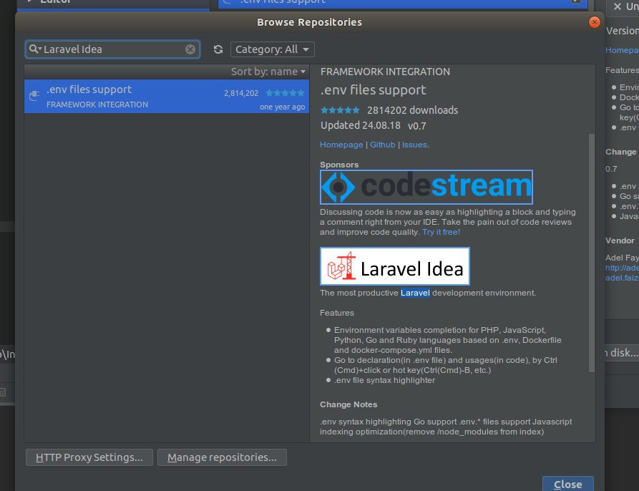Screen dimensions: 639x491
Task: Focus the plugin search input field
Action: 112,49
